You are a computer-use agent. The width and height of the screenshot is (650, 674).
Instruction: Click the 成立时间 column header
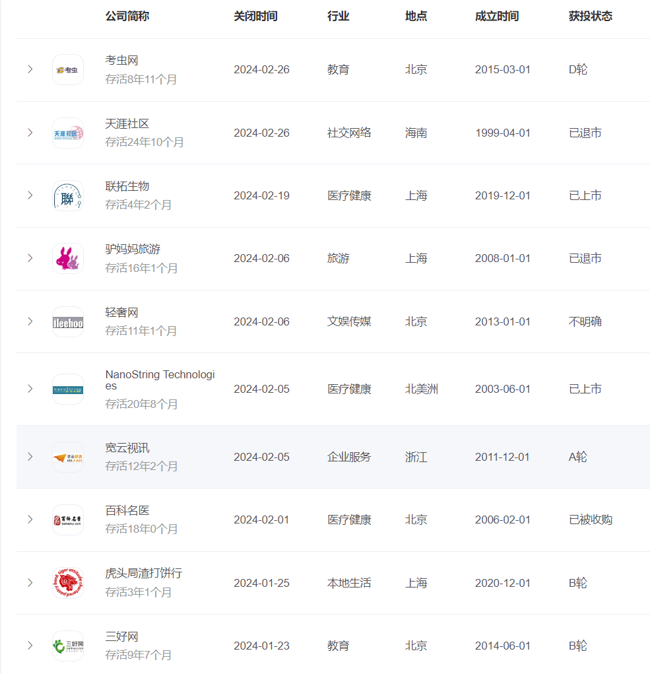(x=497, y=17)
